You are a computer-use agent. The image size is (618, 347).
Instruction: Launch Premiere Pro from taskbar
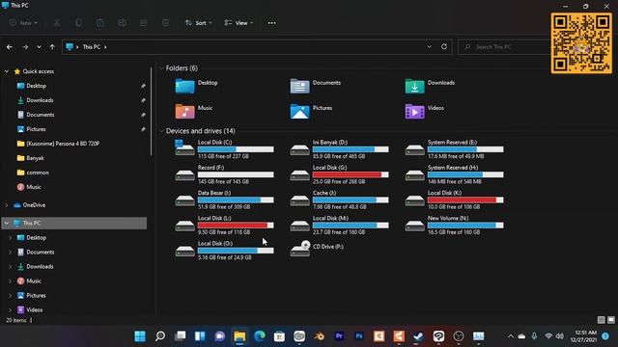click(339, 336)
